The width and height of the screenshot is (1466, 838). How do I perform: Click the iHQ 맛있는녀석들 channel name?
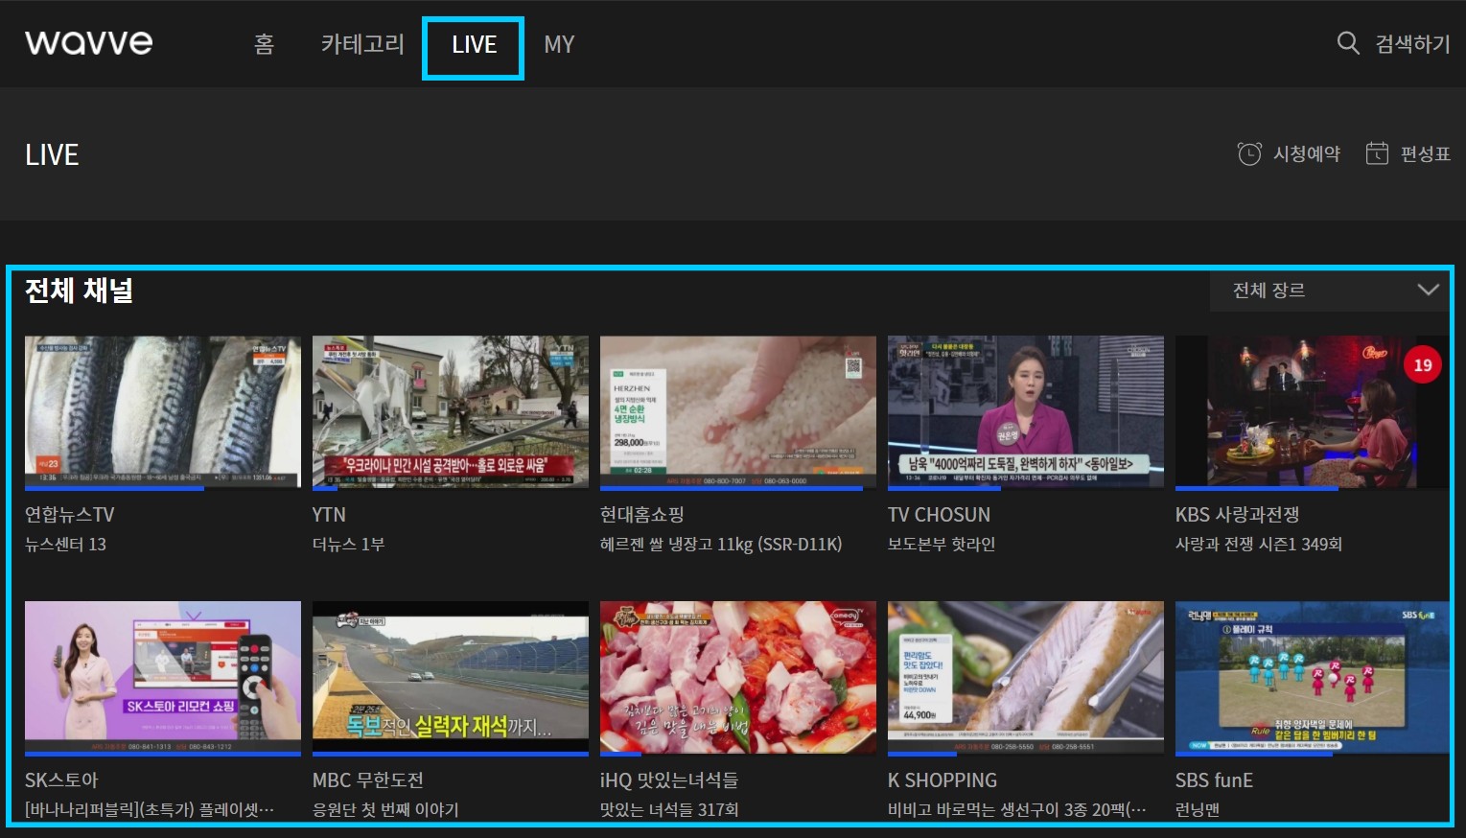(669, 780)
